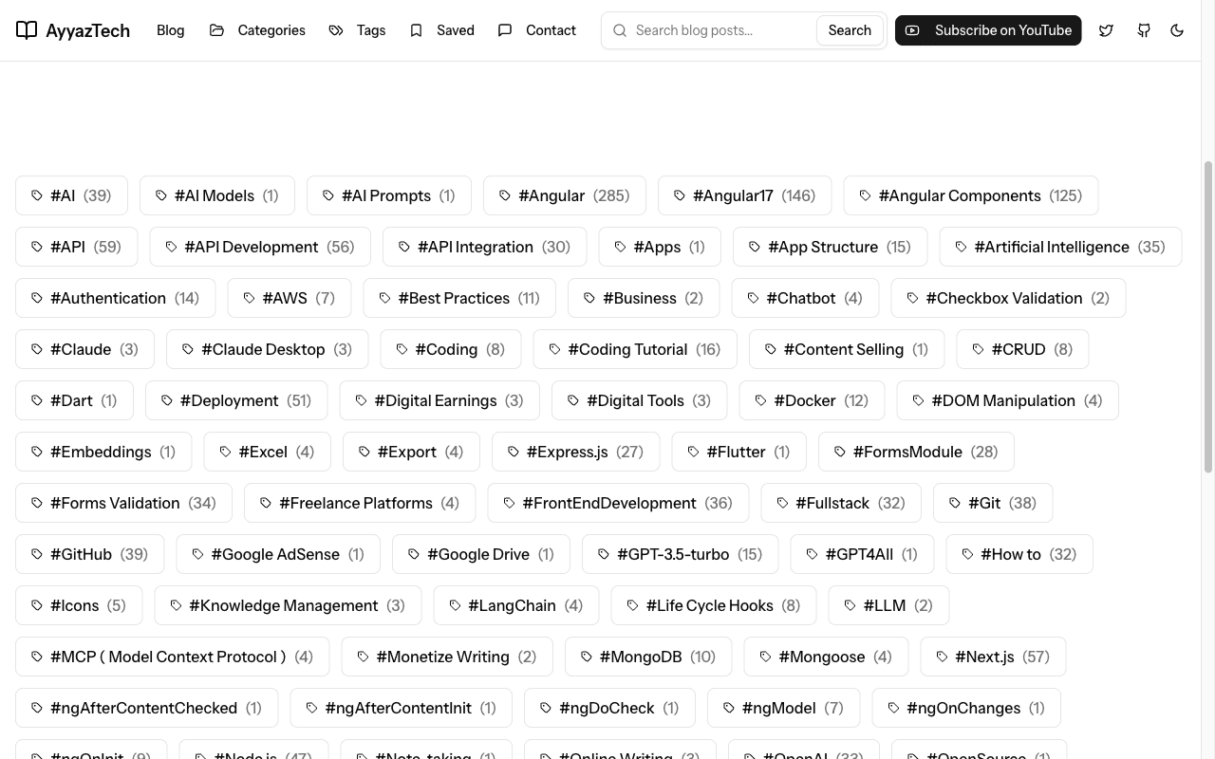Click the folder icon beside Categories
This screenshot has height=759, width=1215.
pyautogui.click(x=217, y=30)
